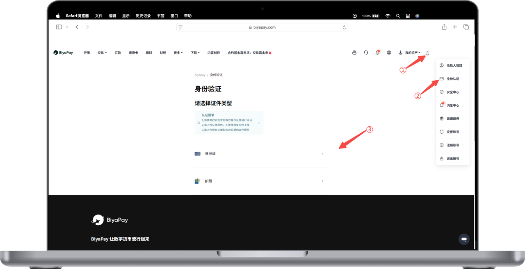
Task: Expand the 更多 dropdown in navbar
Action: (178, 53)
